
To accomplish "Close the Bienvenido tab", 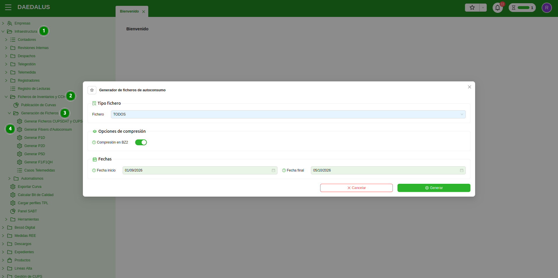I will [144, 12].
